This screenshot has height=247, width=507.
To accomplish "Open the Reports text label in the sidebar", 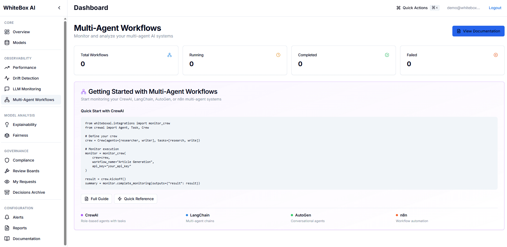I will pos(20,228).
